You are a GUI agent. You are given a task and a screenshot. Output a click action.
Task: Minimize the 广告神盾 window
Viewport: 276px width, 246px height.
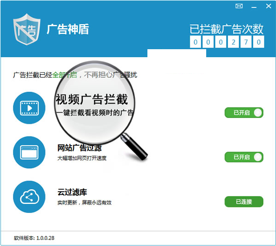click(x=253, y=6)
